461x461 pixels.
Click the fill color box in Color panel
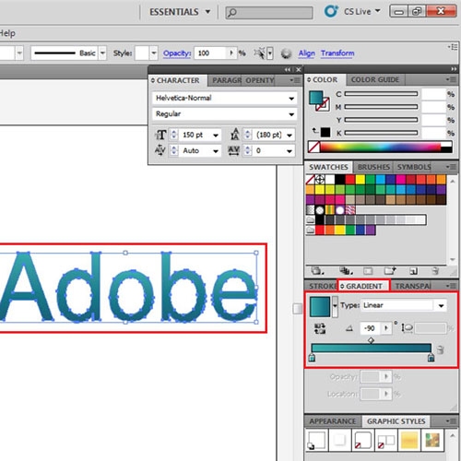click(316, 98)
